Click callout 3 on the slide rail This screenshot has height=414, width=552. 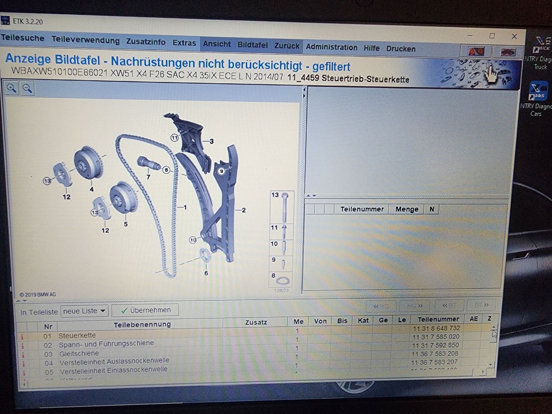pos(212,141)
